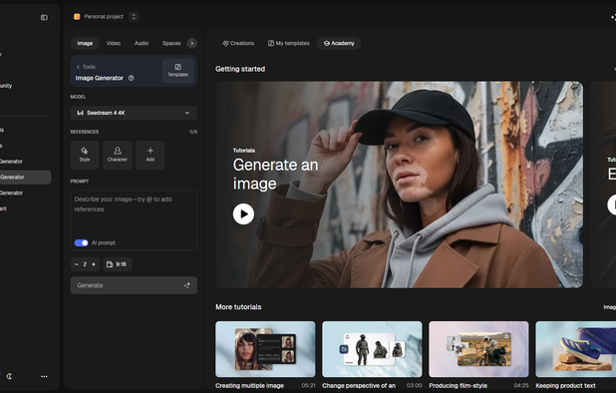Click the Add reference plus button

pyautogui.click(x=151, y=155)
